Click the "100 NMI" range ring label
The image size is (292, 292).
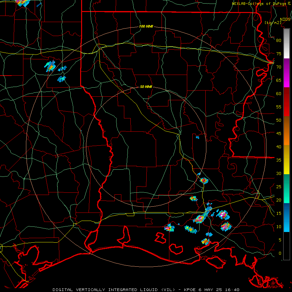[146, 27]
